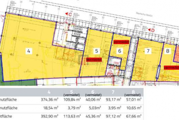179x120 pixels.
Task: Click the vermietet tag in unit 6
Action: tap(121, 42)
